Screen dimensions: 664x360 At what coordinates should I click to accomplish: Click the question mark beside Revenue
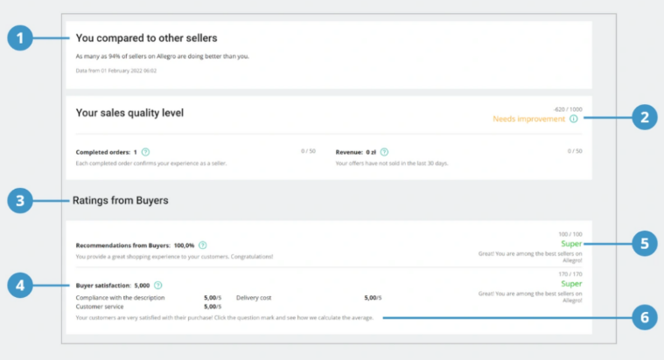pyautogui.click(x=385, y=152)
